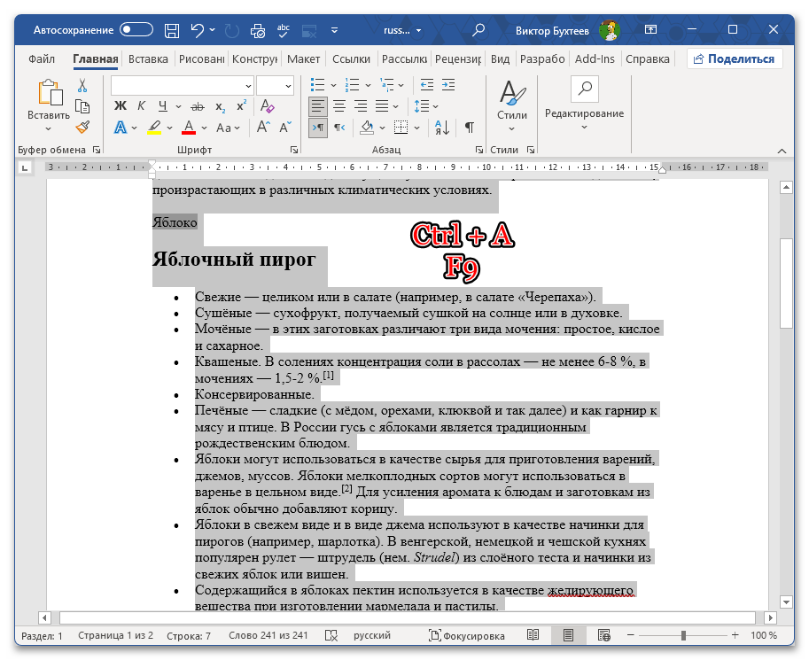Click the русский language indicator
The width and height of the screenshot is (809, 660).
372,635
